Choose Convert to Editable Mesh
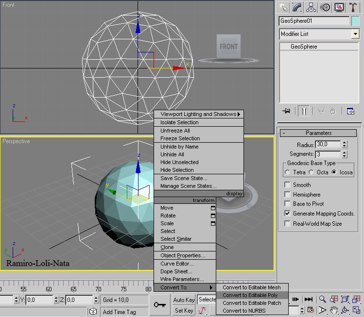The image size is (364, 317). click(x=252, y=287)
